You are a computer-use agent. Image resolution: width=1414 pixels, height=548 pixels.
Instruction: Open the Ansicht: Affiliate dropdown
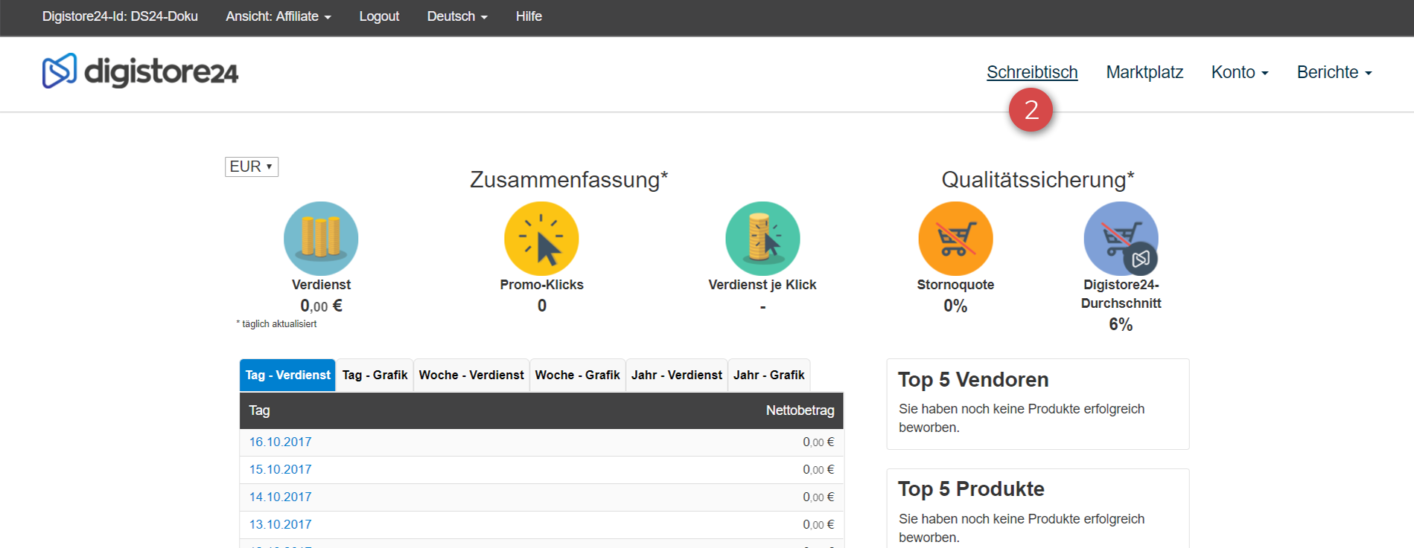[x=278, y=16]
